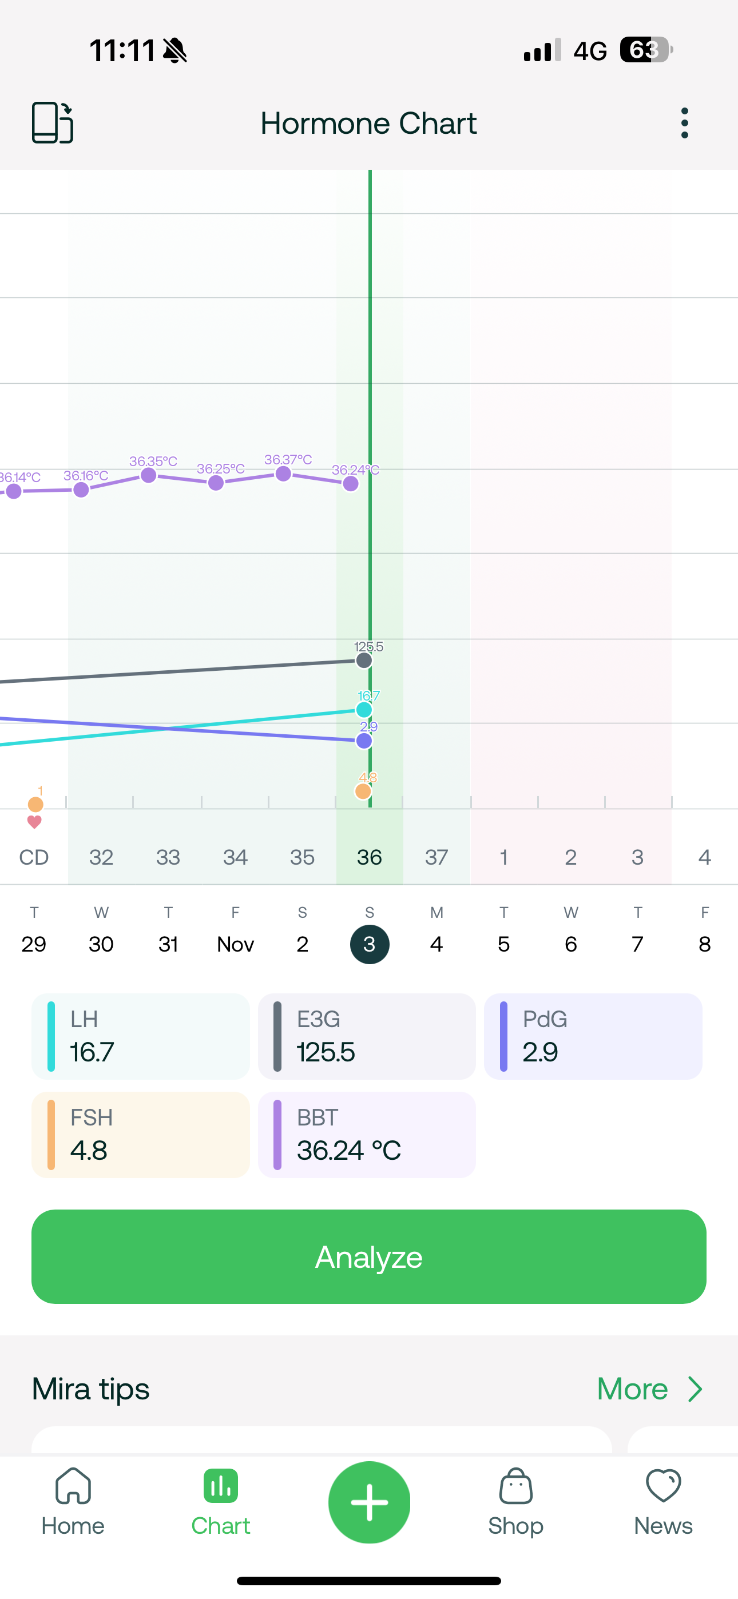Tap the 36.37°C BBT data point
The width and height of the screenshot is (738, 1599).
(283, 474)
